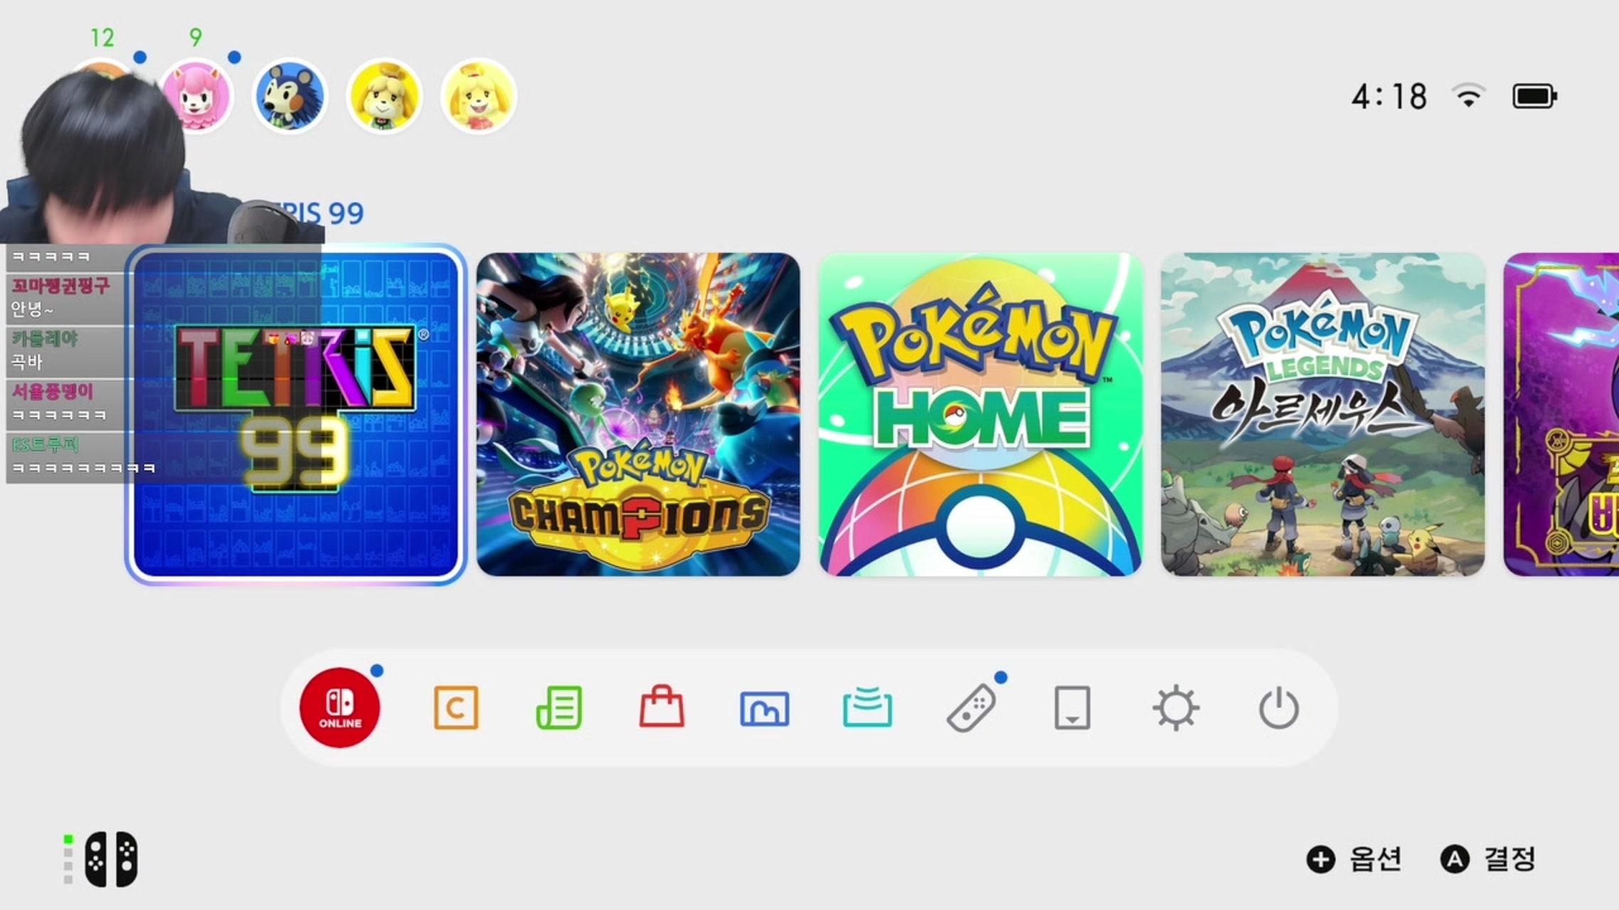
Task: Click the A confirm button
Action: tap(1488, 859)
